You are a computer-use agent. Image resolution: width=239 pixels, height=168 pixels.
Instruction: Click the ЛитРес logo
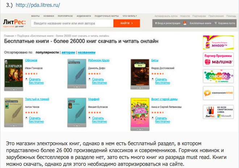pyautogui.click(x=14, y=23)
